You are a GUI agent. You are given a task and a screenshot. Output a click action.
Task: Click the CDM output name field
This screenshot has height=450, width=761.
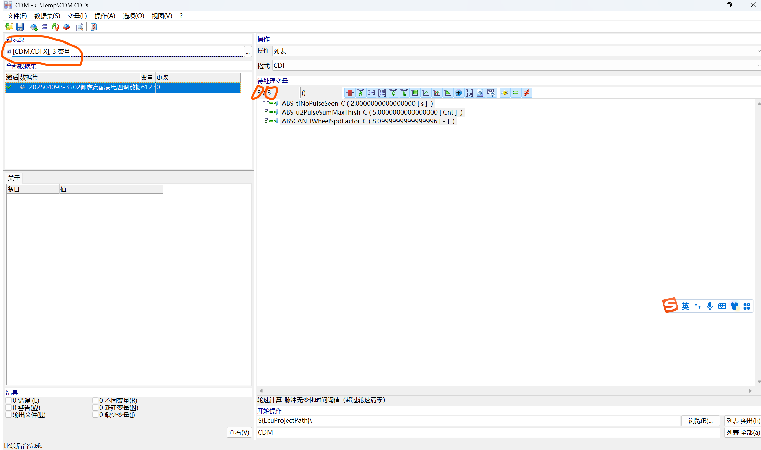(x=488, y=432)
